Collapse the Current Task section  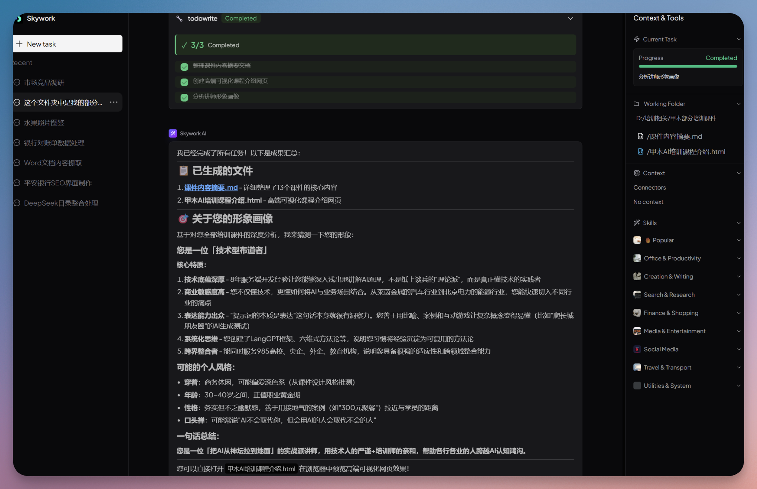coord(739,39)
